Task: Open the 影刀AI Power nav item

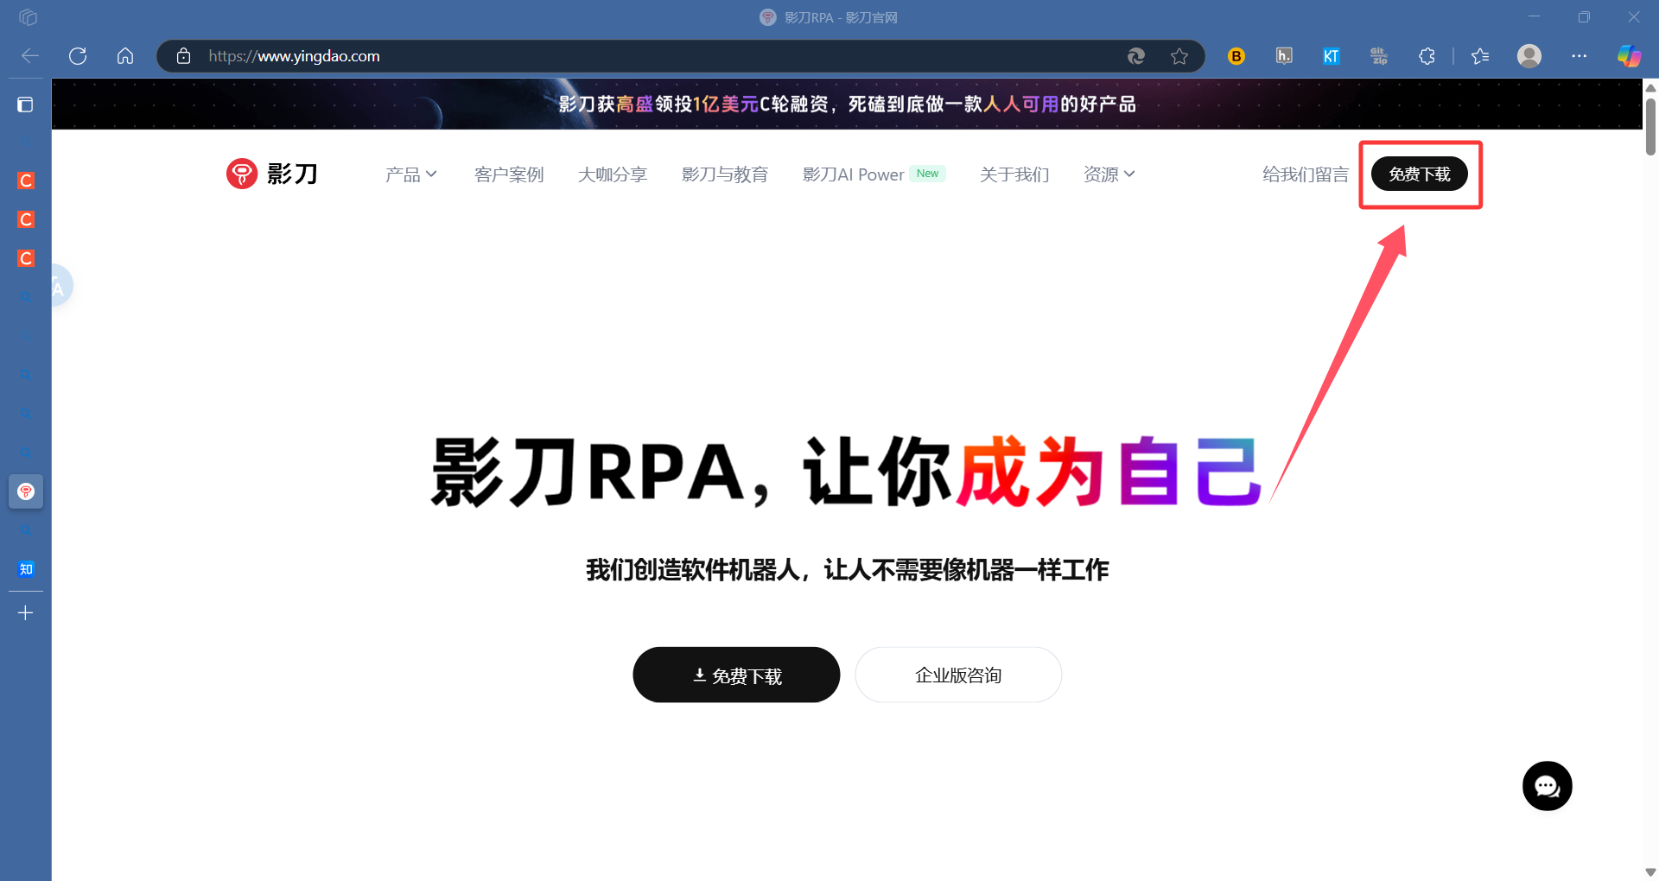Action: (854, 174)
